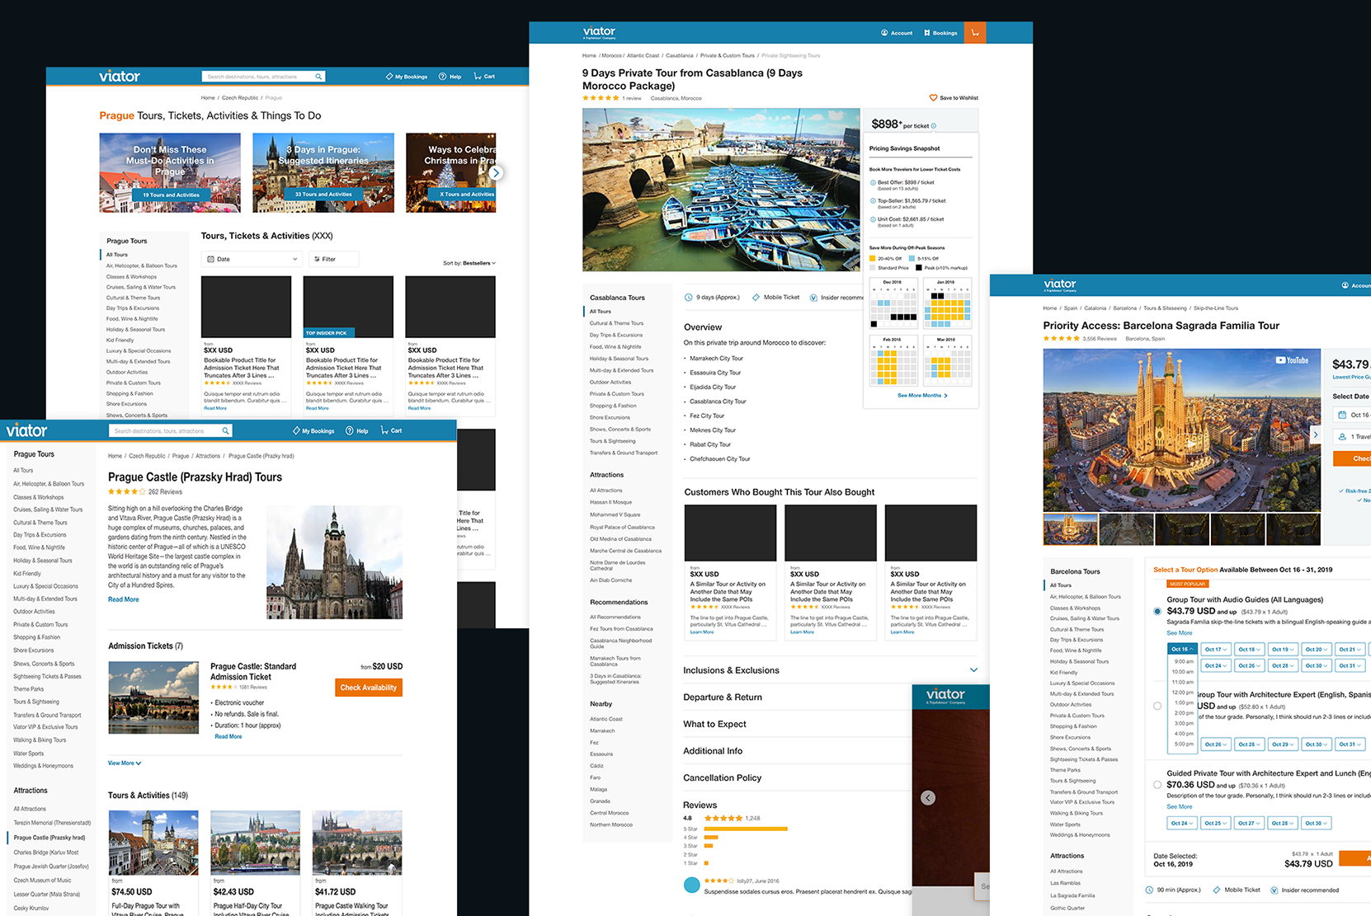Click the Save to Wishlist heart icon
1371x916 pixels.
coord(934,97)
